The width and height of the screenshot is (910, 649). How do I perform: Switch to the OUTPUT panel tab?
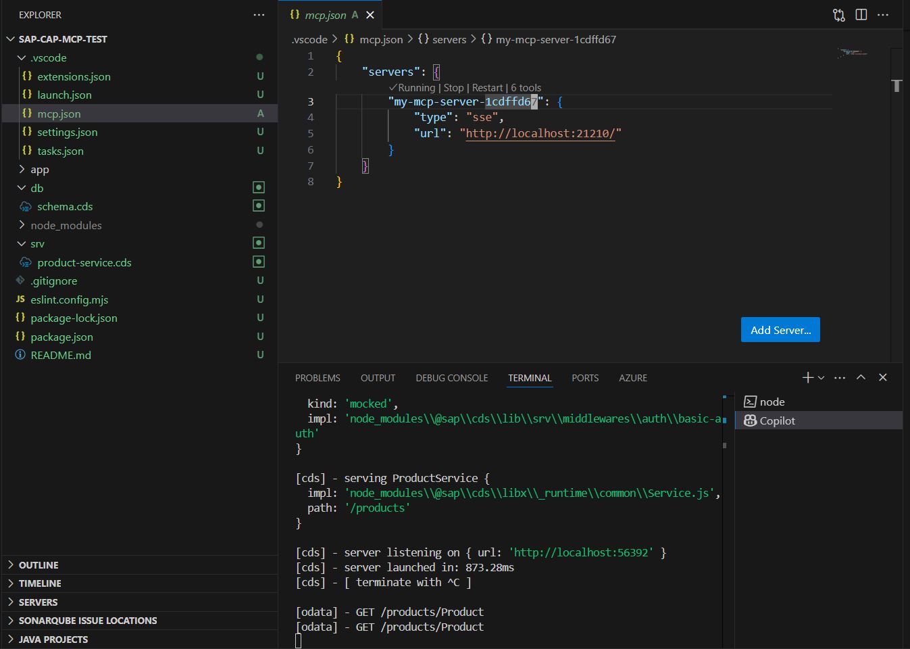(378, 378)
